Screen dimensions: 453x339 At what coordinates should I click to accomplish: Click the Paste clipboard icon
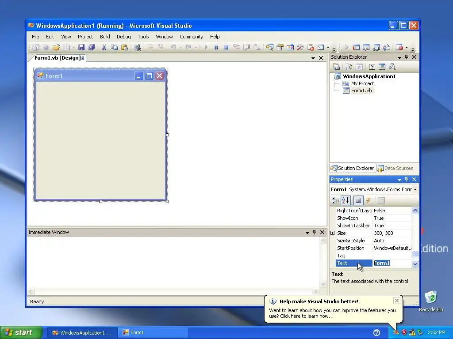click(124, 47)
